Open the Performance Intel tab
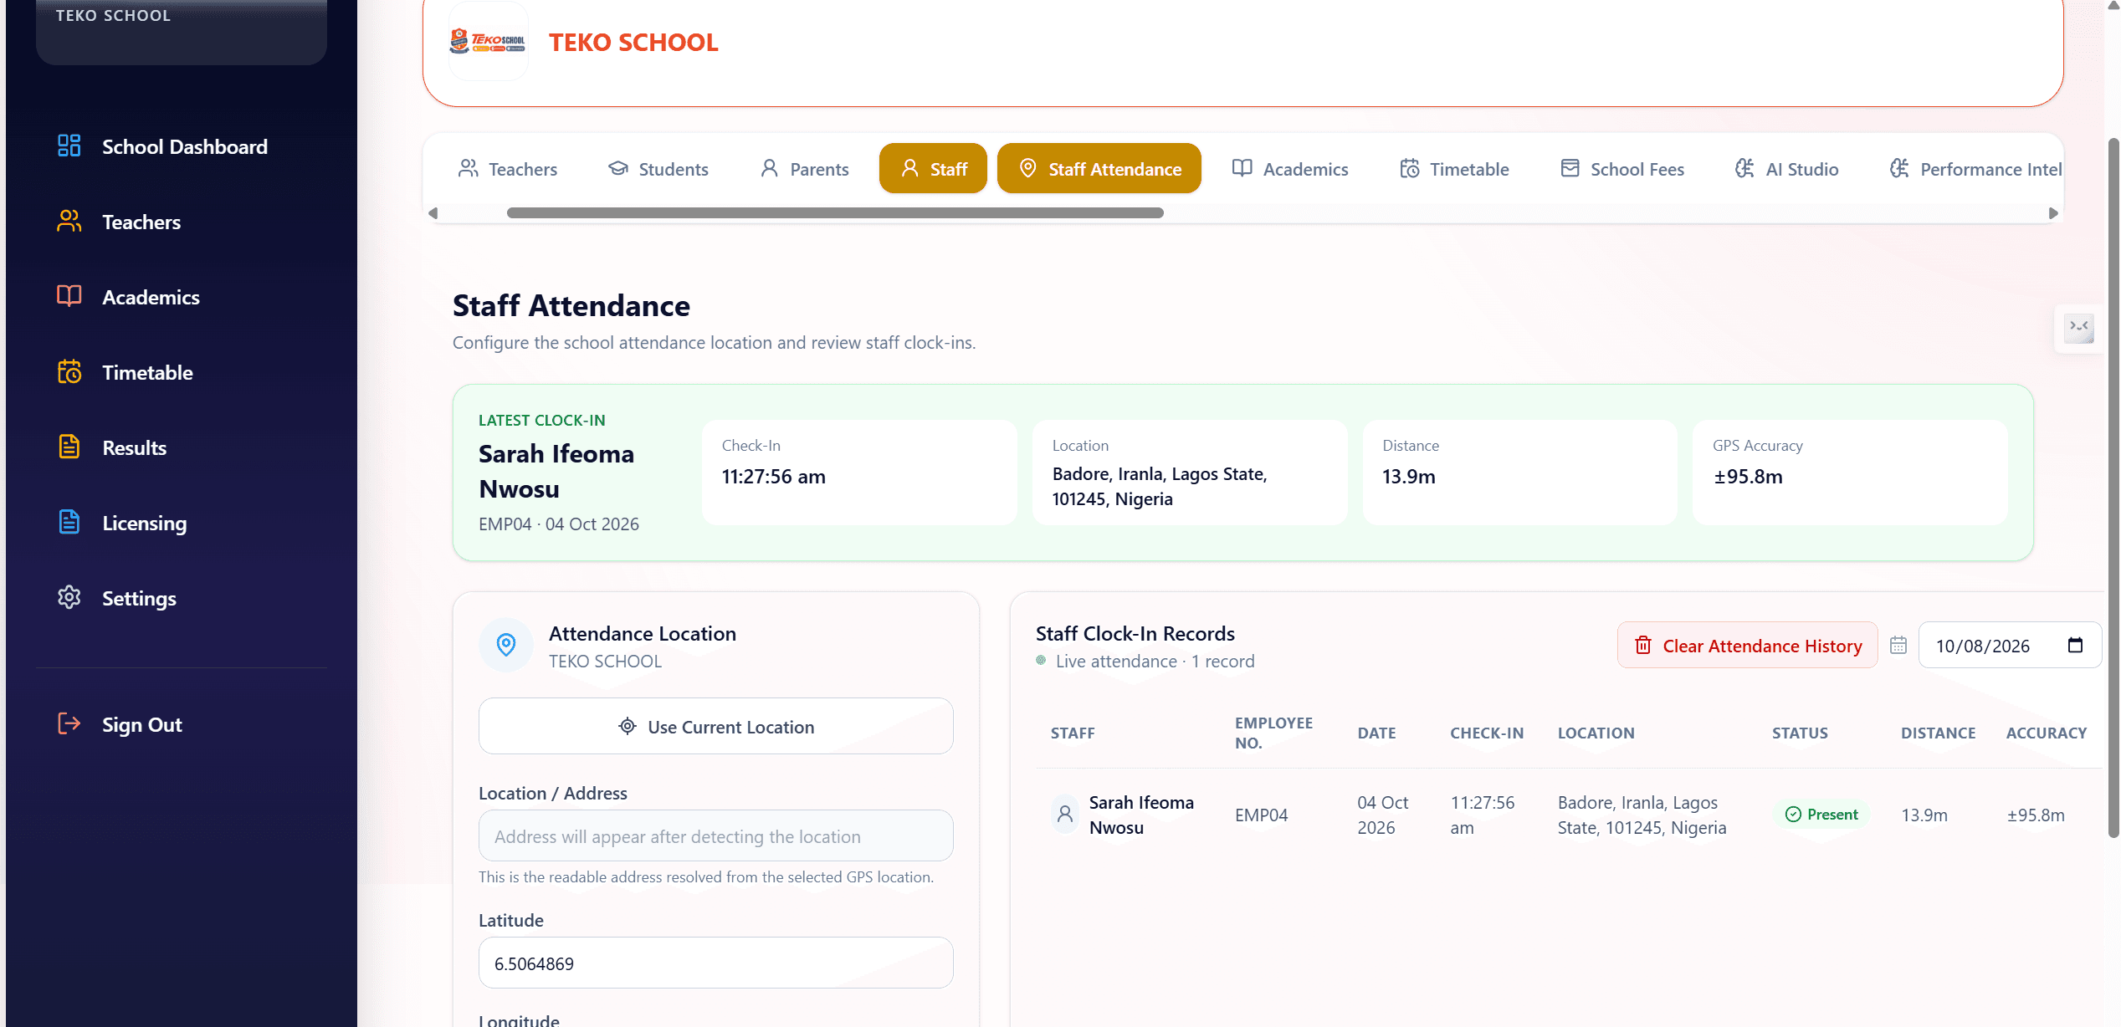The height and width of the screenshot is (1027, 2121). 1975,169
